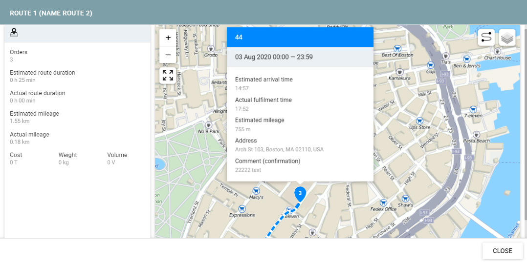Viewport: 527px width, 263px height.
Task: Select the route map pin tab icon
Action: (x=14, y=33)
